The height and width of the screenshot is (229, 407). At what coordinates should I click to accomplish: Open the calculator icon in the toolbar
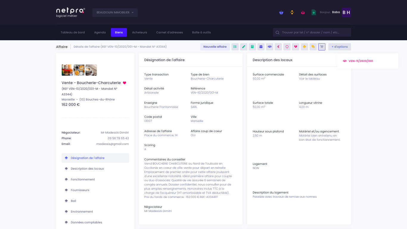click(252, 47)
